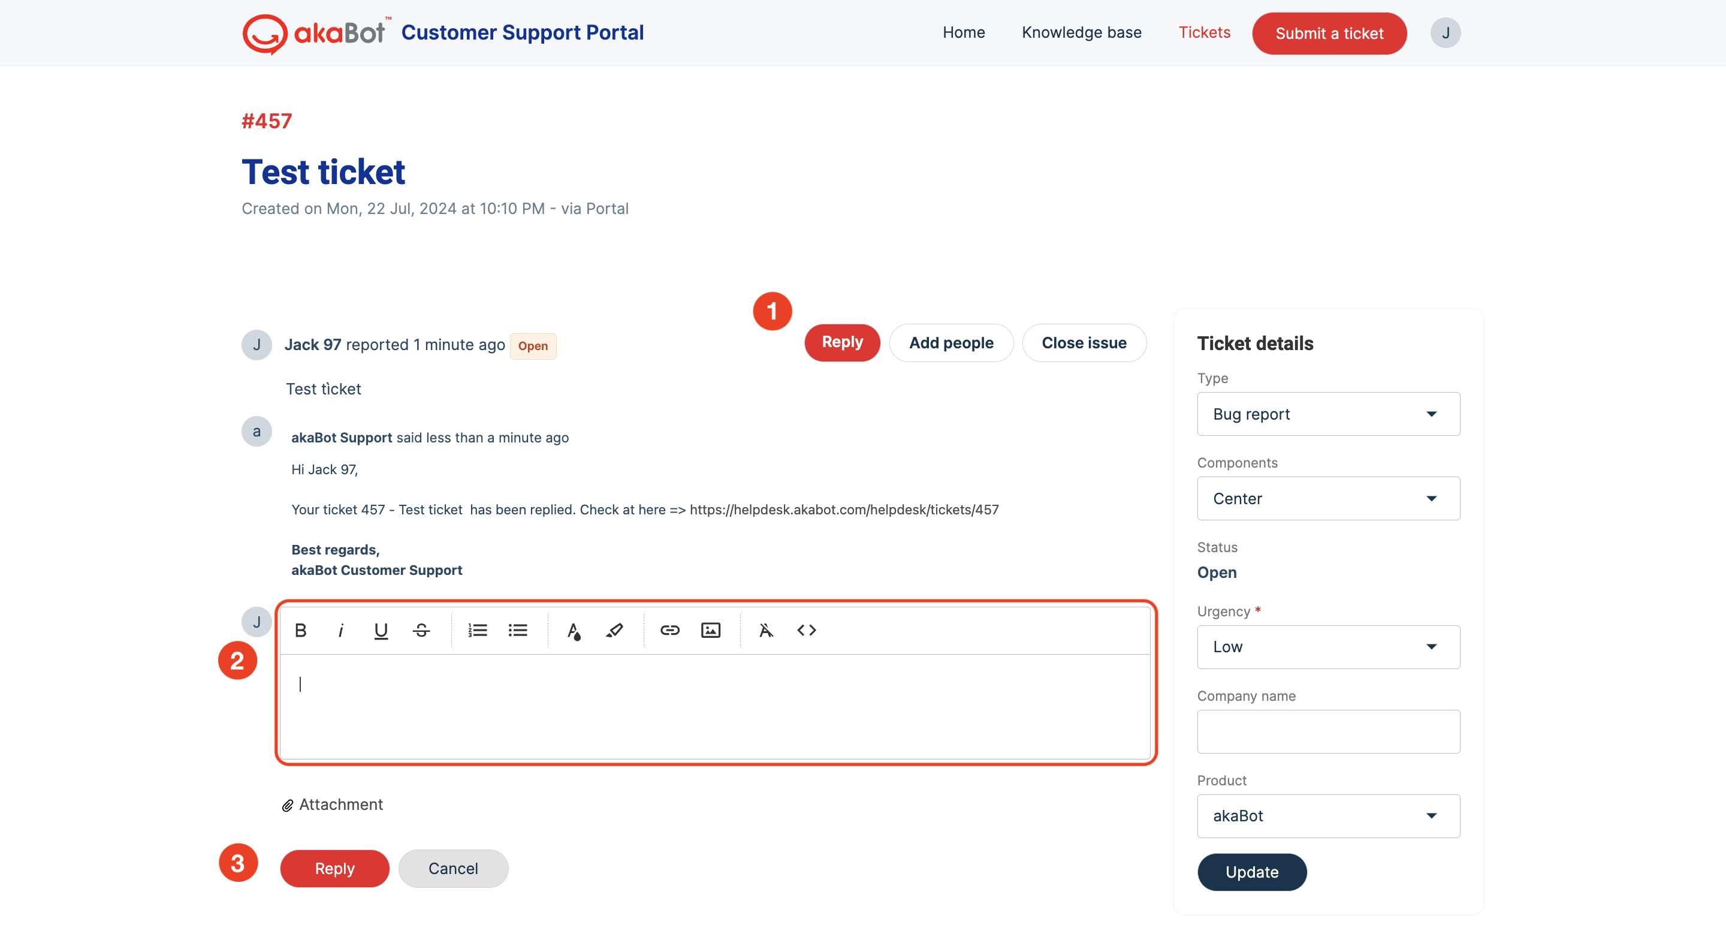Click the Close issue button
Image resolution: width=1726 pixels, height=934 pixels.
pos(1084,342)
